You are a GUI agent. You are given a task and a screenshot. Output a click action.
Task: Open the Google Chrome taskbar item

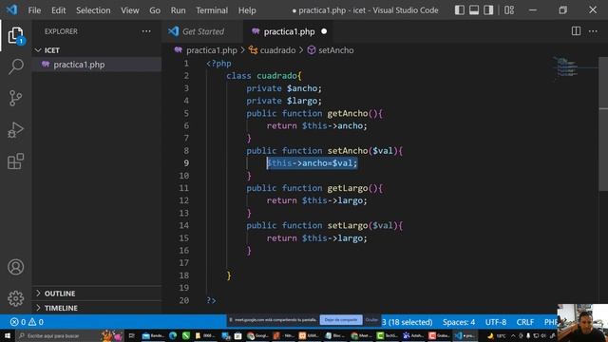[x=257, y=335]
